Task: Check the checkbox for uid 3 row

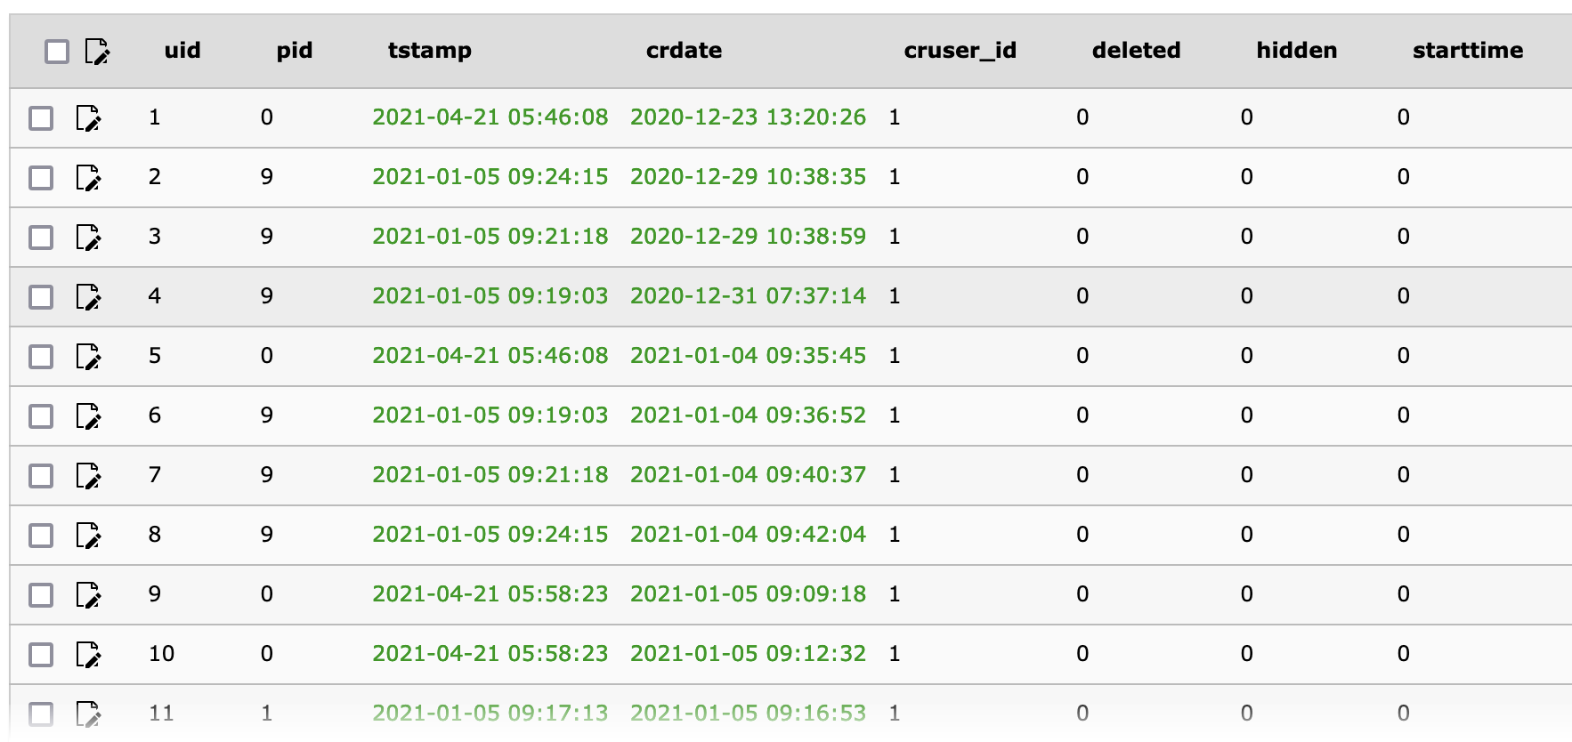Action: 41,238
